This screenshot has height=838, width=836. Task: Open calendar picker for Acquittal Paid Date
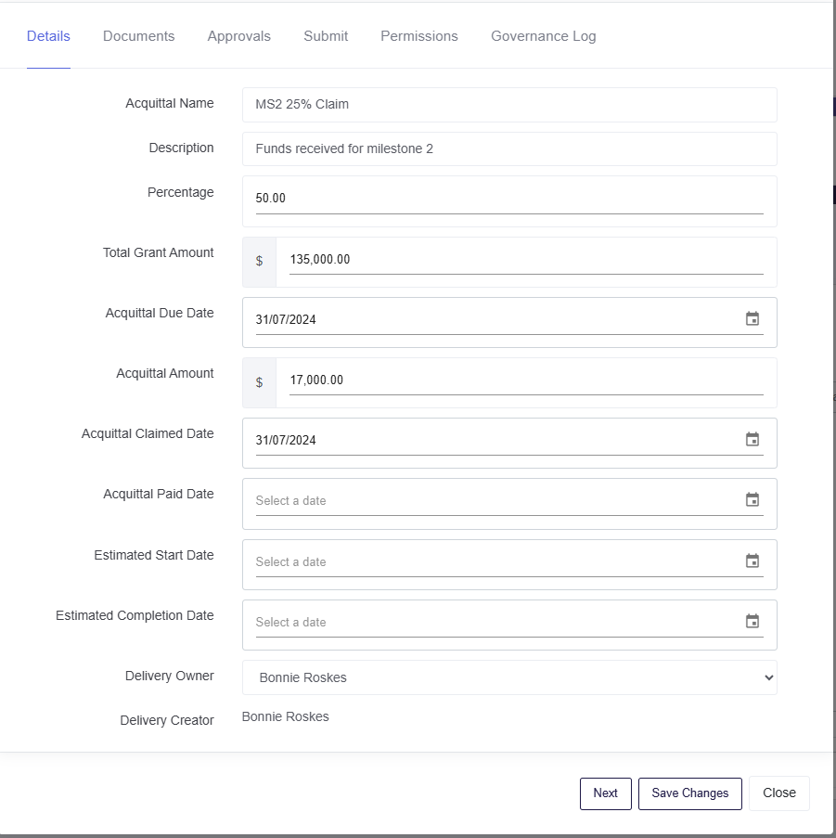752,500
